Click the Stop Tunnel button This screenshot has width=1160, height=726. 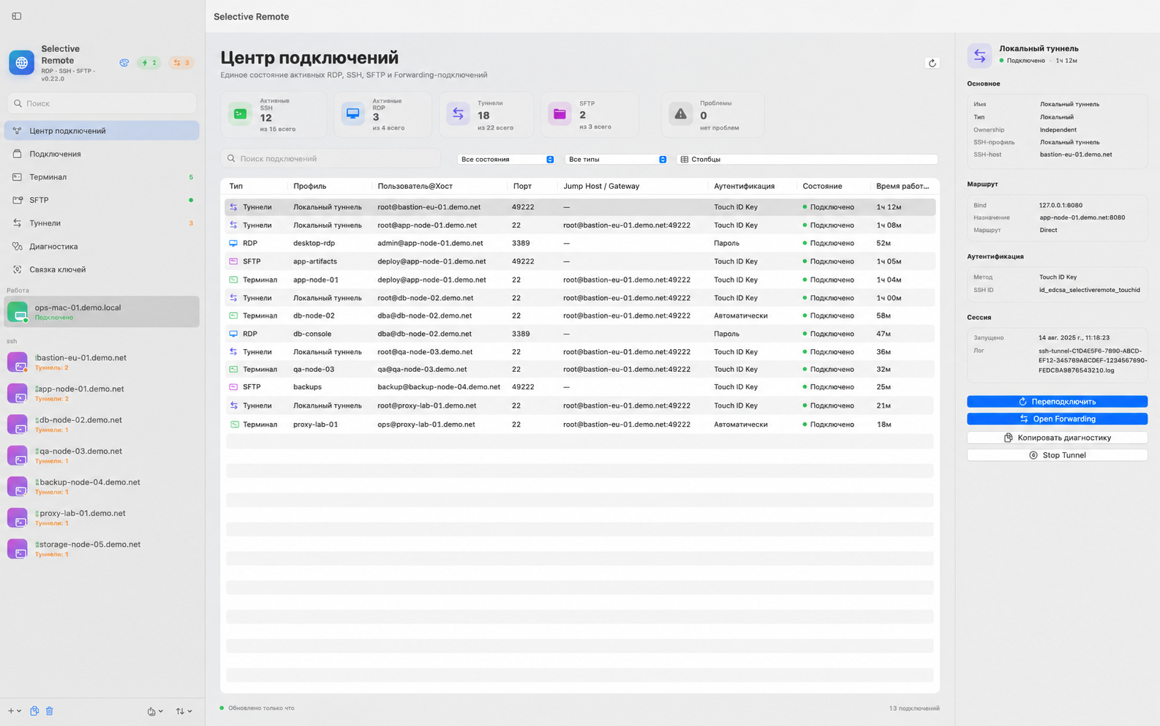(x=1057, y=455)
